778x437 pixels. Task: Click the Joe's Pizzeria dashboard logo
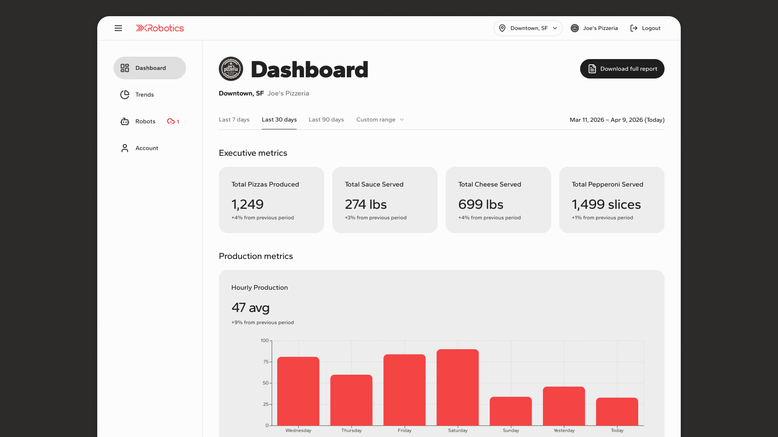[x=231, y=69]
